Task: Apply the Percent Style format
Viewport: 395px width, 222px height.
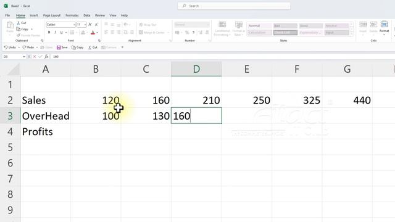Action: 187,33
